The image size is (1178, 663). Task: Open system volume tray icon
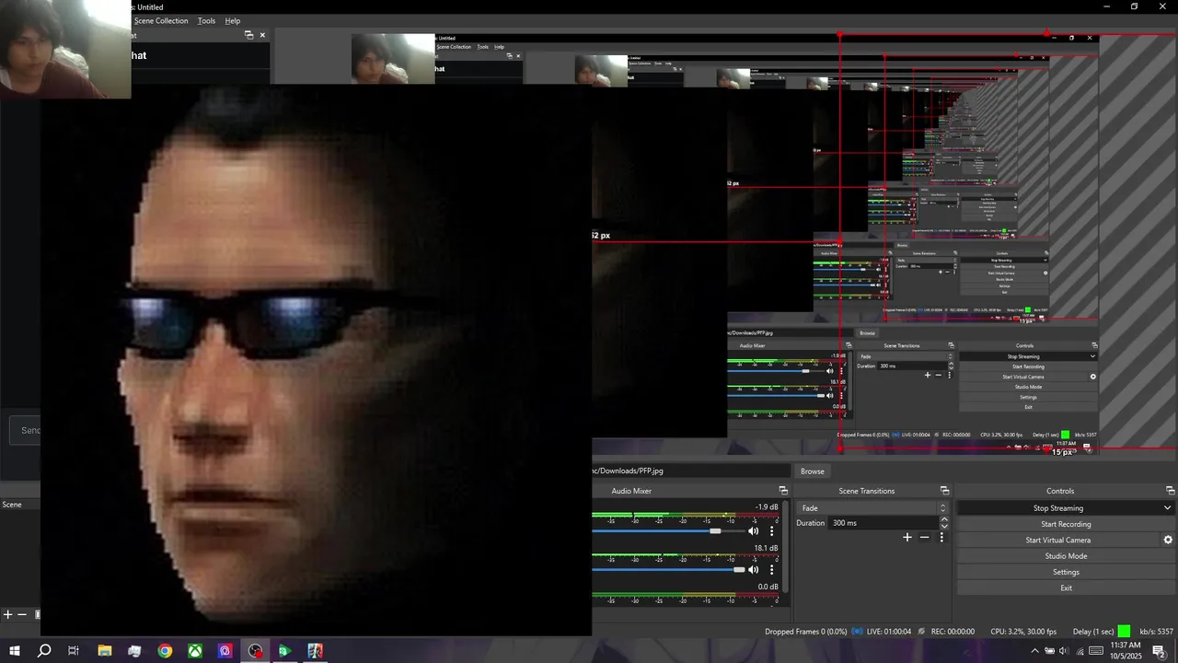coord(1064,651)
